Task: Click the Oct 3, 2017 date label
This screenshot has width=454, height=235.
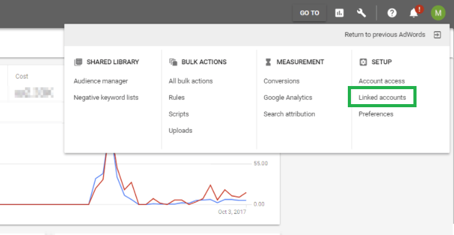Action: (x=232, y=212)
